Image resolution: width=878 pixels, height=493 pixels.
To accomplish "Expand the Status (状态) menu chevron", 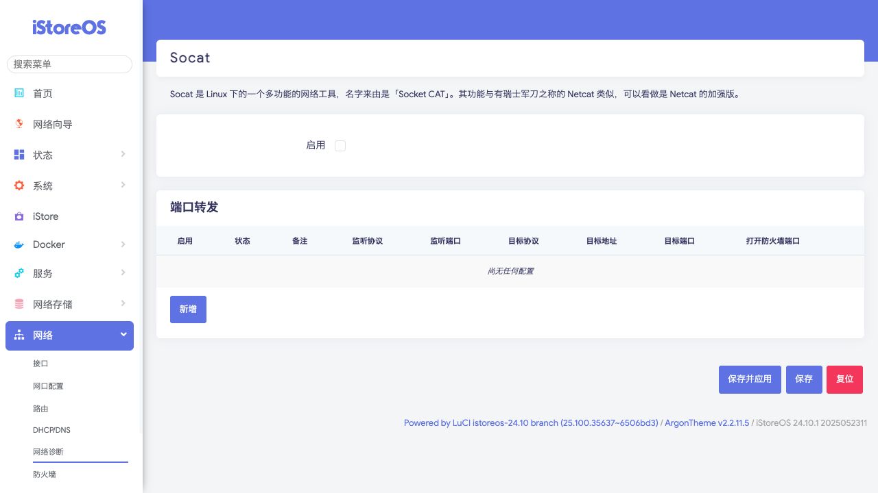I will click(x=123, y=154).
